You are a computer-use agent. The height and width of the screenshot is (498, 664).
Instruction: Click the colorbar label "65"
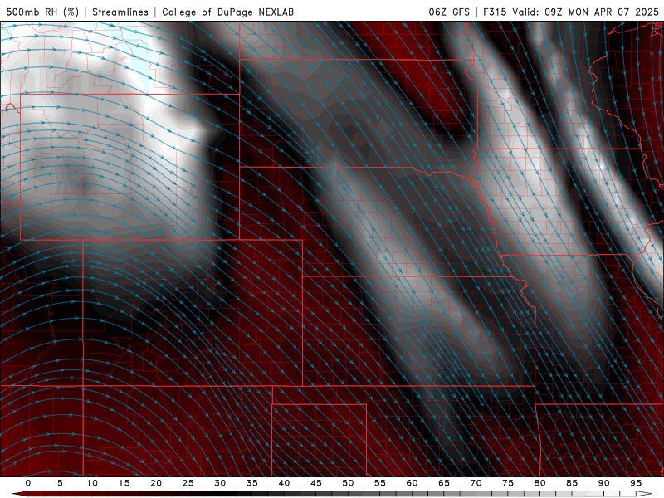444,483
